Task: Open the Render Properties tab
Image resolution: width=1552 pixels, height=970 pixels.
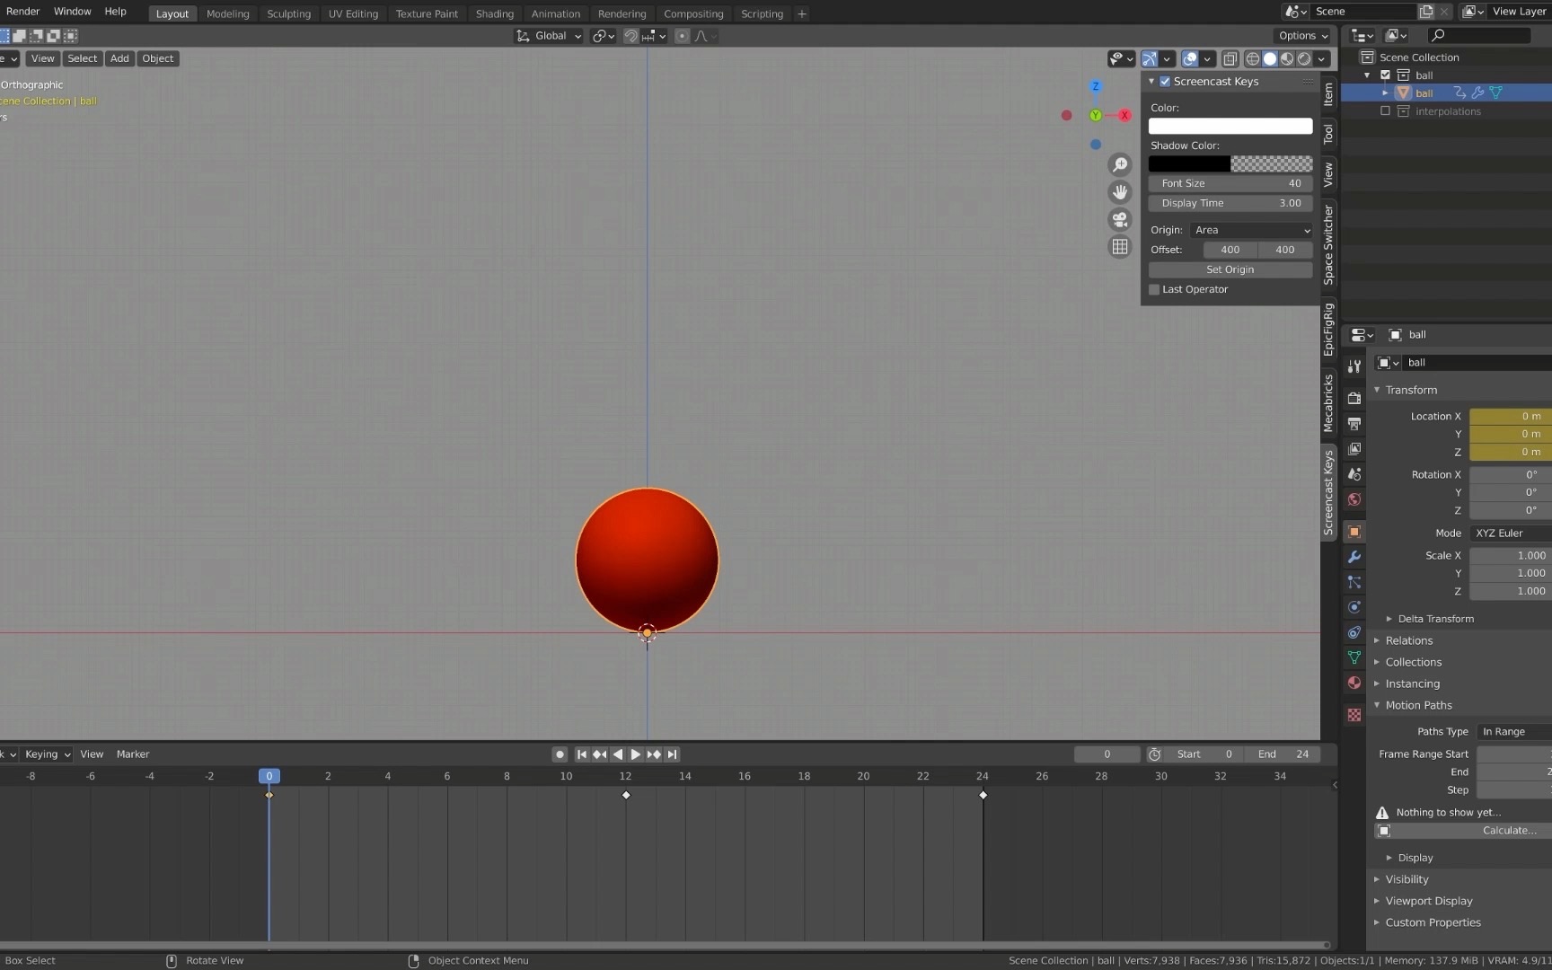Action: (1354, 399)
